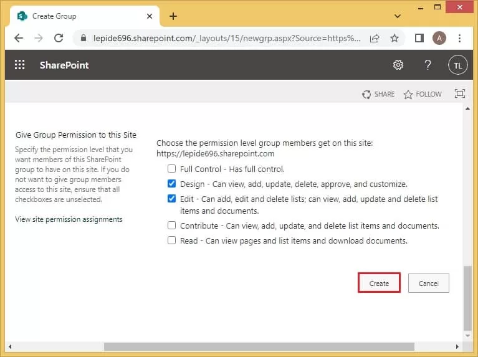The width and height of the screenshot is (478, 357).
Task: Open the TL account profile menu
Action: click(x=457, y=65)
